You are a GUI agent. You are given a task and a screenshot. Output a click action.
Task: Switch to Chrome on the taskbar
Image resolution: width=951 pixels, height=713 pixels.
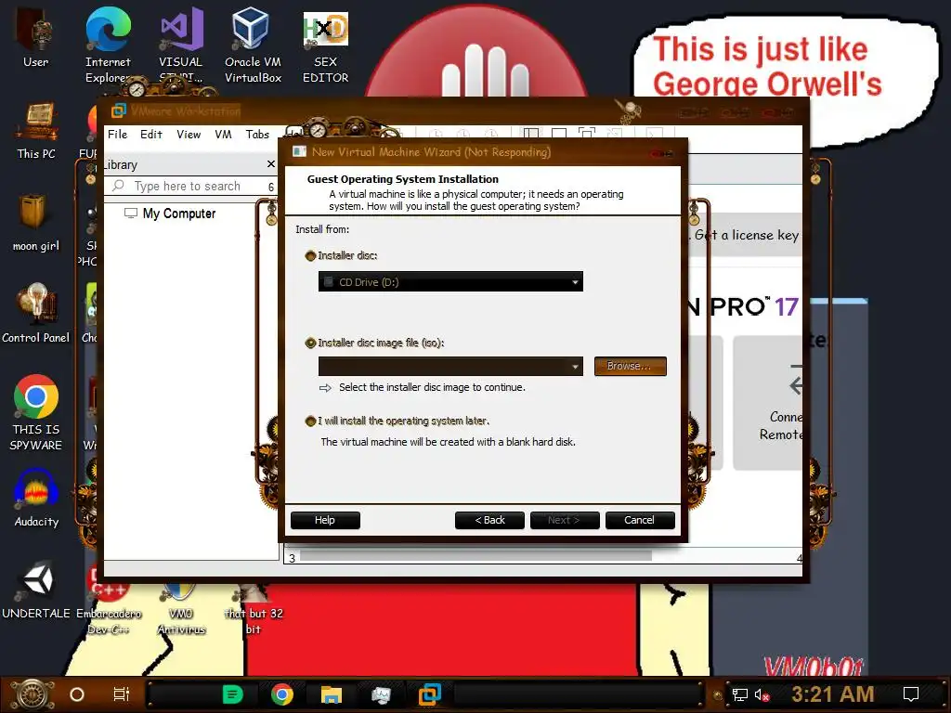pyautogui.click(x=282, y=694)
